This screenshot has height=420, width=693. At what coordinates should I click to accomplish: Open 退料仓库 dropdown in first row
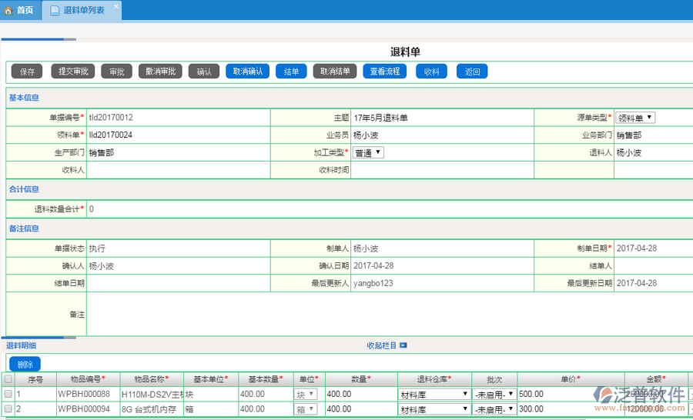click(x=434, y=394)
